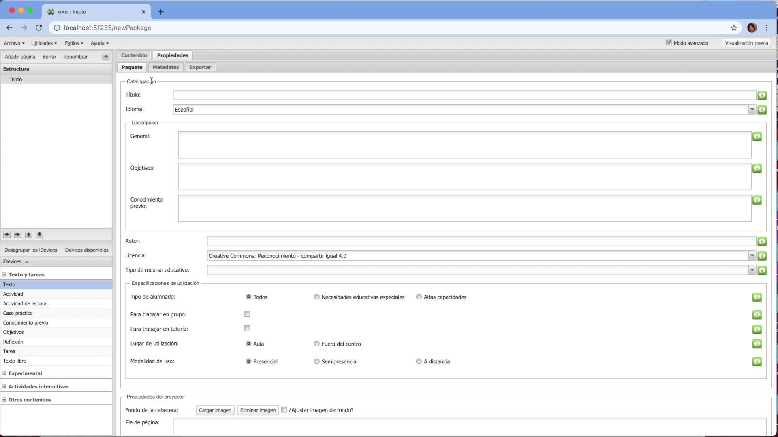Viewport: 778px width, 437px height.
Task: Click the move page down arrow icon
Action: 39,235
